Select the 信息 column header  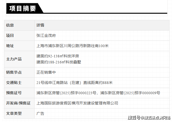pos(10,25)
